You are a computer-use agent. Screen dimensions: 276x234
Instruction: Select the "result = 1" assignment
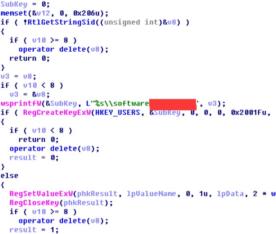(x=34, y=230)
